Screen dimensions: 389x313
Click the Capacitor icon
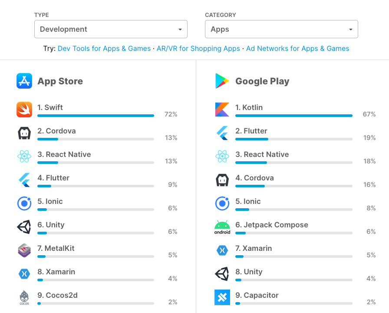222,297
